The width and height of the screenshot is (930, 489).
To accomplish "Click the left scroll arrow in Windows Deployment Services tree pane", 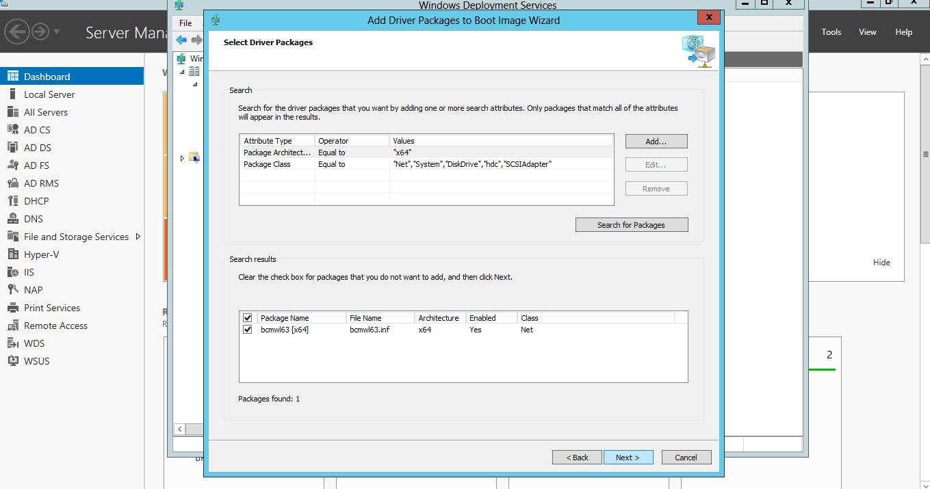I will [180, 429].
